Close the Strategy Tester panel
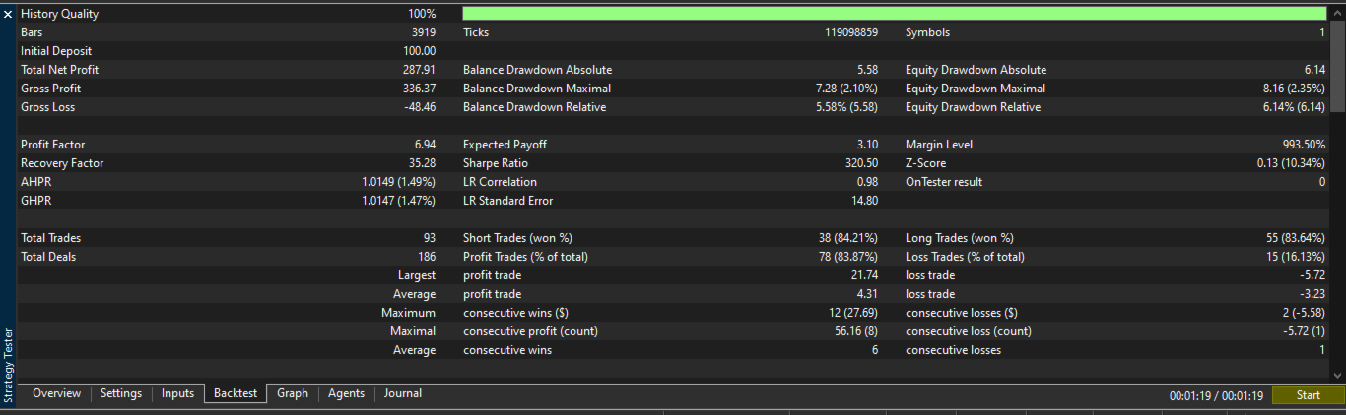 click(x=8, y=15)
